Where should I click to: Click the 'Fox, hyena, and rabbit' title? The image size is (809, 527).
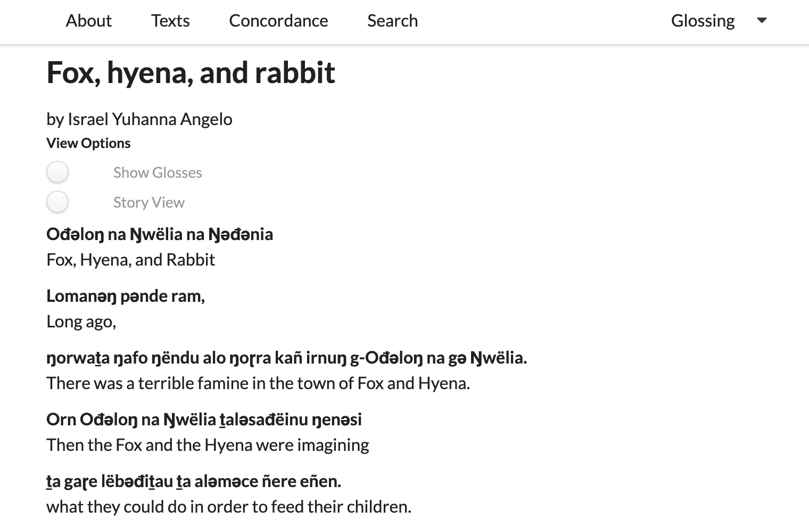(x=191, y=72)
